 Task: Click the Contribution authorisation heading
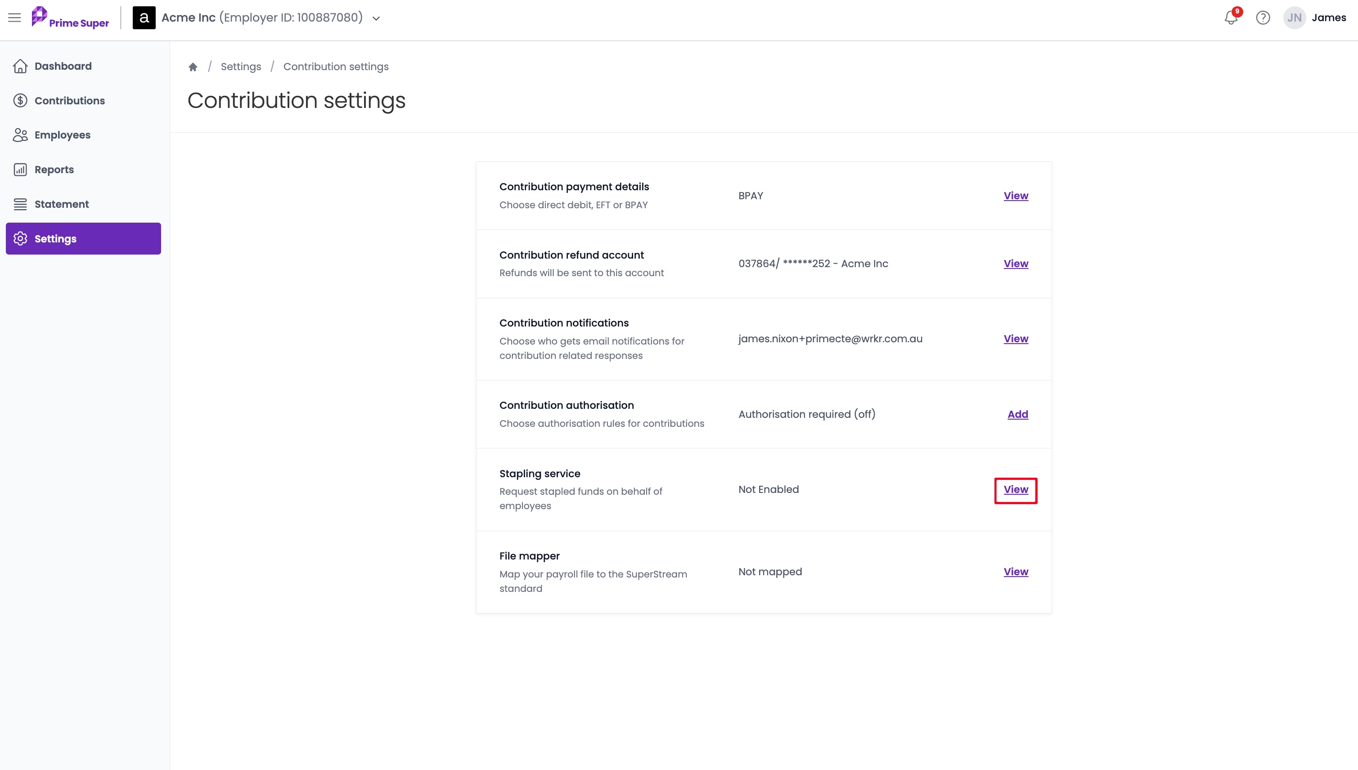coord(567,405)
